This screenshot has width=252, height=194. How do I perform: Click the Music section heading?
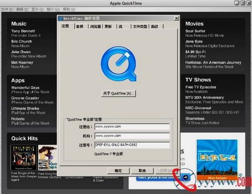19,24
